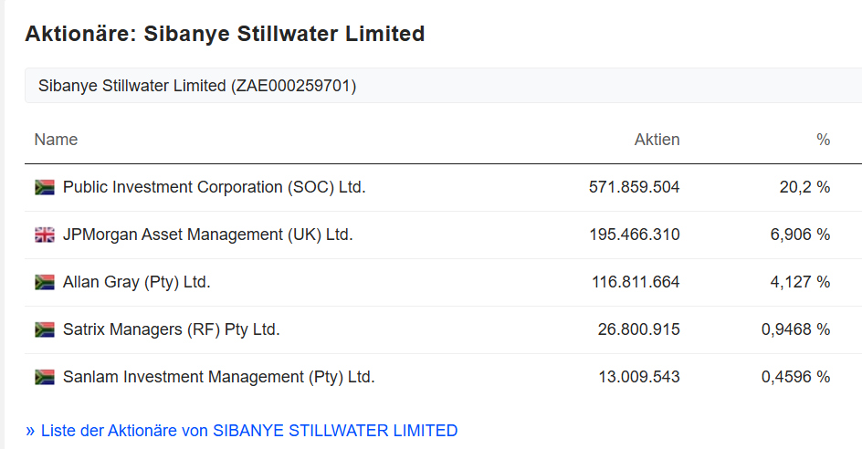The width and height of the screenshot is (862, 449).
Task: Click the % column header
Action: pos(823,140)
